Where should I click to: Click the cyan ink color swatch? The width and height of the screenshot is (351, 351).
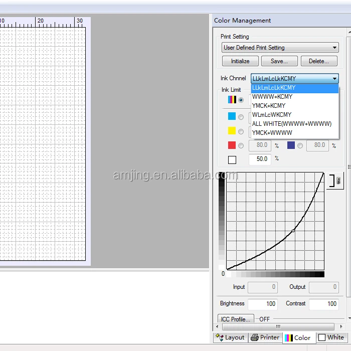click(x=232, y=116)
